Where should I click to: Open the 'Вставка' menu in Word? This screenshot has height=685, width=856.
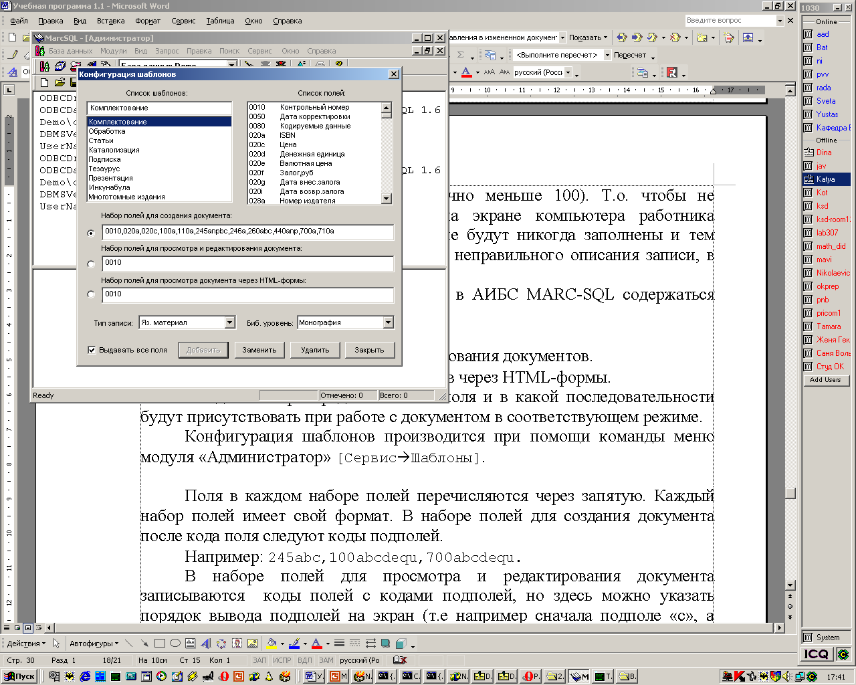coord(110,21)
